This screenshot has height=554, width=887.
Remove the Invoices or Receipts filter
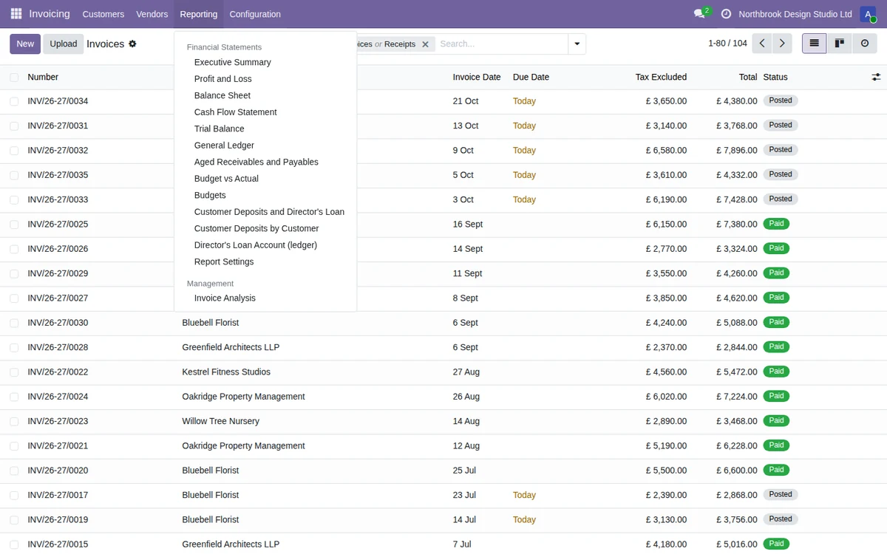click(x=425, y=44)
